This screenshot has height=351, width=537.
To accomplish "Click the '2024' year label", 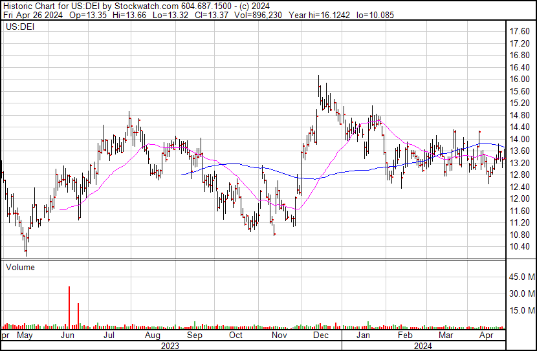I will (422, 346).
